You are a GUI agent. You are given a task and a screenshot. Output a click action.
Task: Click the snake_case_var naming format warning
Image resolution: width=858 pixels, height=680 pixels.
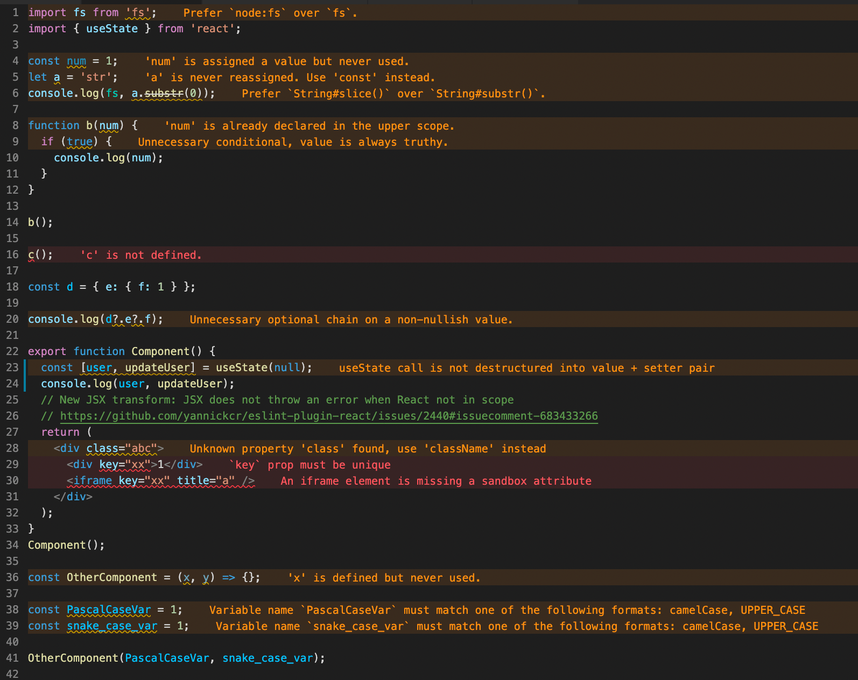pos(517,626)
